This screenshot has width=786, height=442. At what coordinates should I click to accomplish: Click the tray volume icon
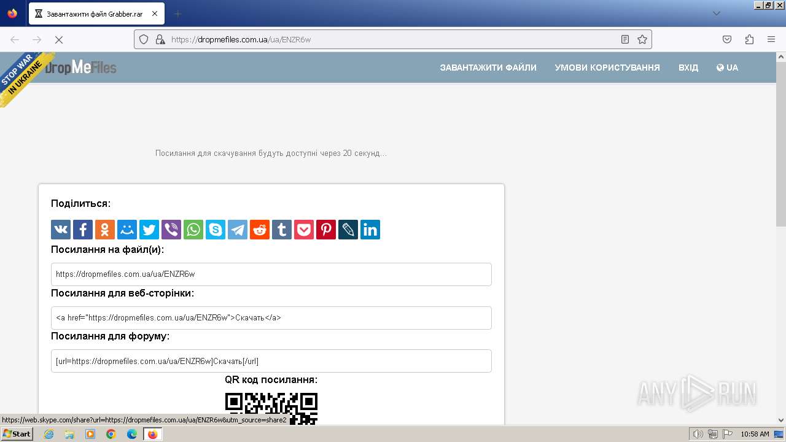pos(698,434)
